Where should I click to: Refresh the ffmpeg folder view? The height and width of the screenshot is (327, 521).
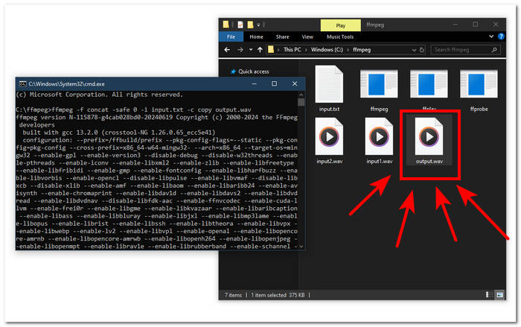[422, 50]
